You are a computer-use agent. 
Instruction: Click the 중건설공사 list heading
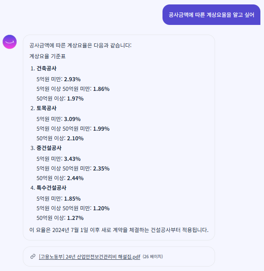49,148
